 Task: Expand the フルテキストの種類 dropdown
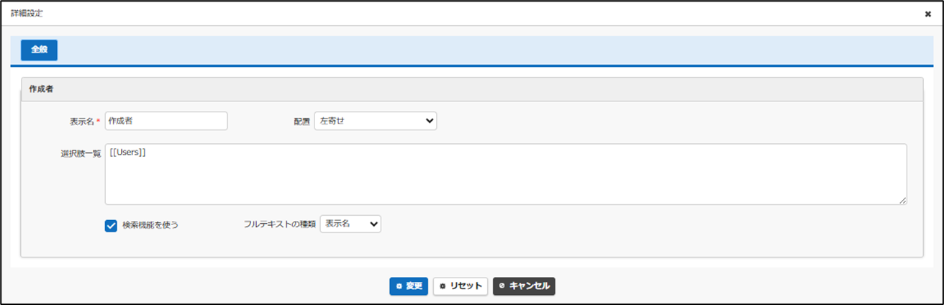(x=350, y=224)
